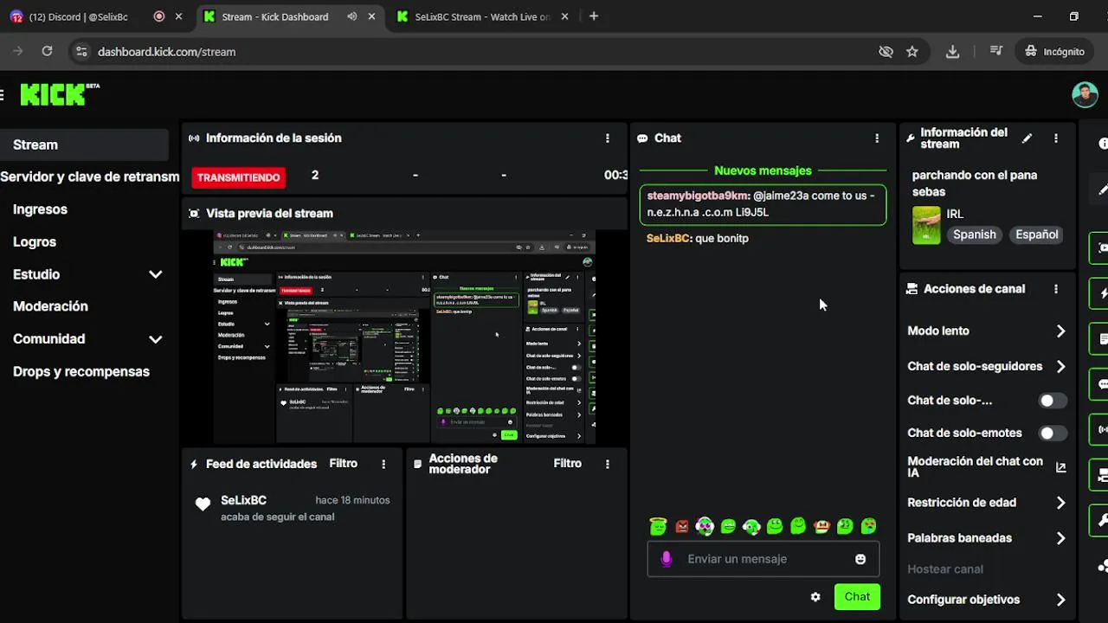Viewport: 1108px width, 623px height.
Task: Click username steamybigotba9km in chat
Action: (x=698, y=196)
